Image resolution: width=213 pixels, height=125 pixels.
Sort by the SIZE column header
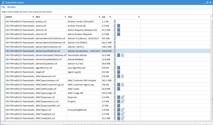click(104, 17)
